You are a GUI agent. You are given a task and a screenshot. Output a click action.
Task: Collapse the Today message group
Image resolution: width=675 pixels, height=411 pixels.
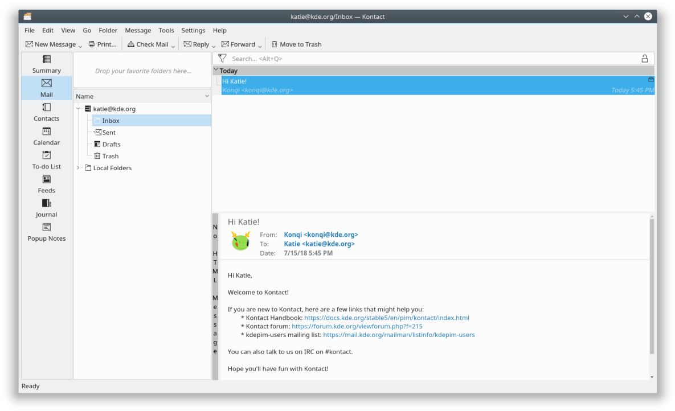pyautogui.click(x=216, y=69)
